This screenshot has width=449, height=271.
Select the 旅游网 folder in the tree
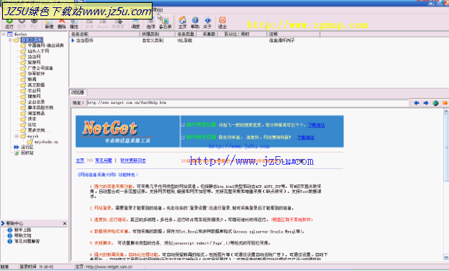[34, 62]
